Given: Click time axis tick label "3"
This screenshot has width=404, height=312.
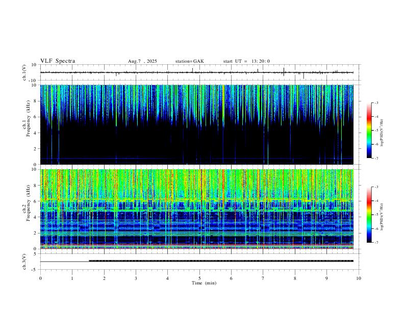Looking at the screenshot, I should (x=136, y=278).
